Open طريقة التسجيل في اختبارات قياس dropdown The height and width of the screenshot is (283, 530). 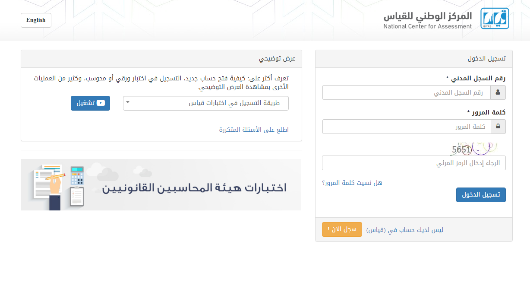[206, 103]
